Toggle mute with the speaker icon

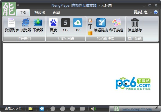(x=93, y=109)
